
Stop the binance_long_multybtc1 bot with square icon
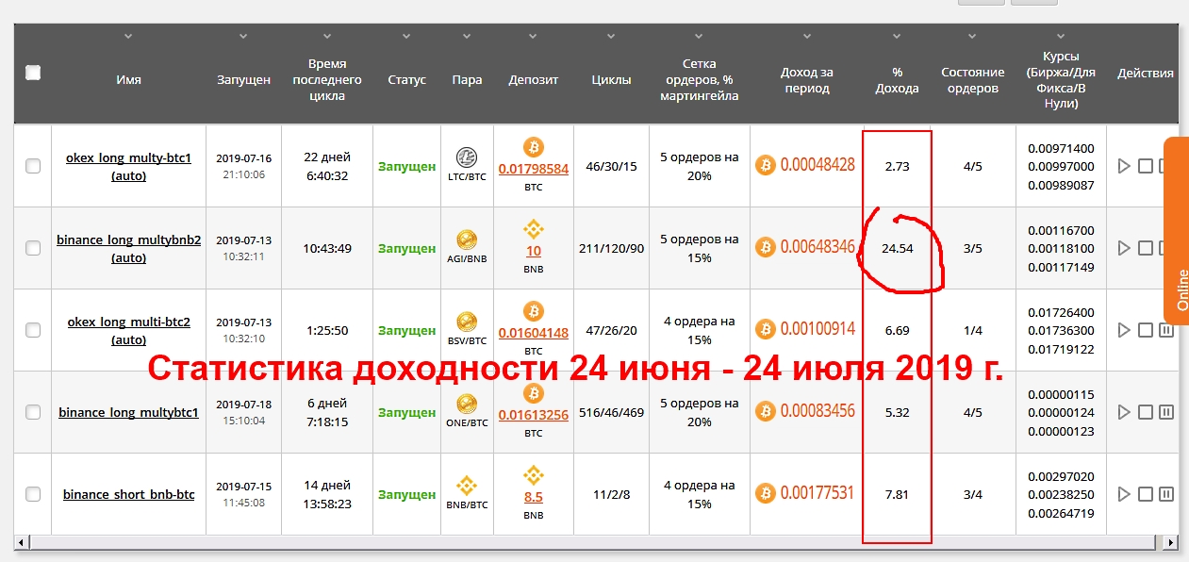coord(1146,412)
